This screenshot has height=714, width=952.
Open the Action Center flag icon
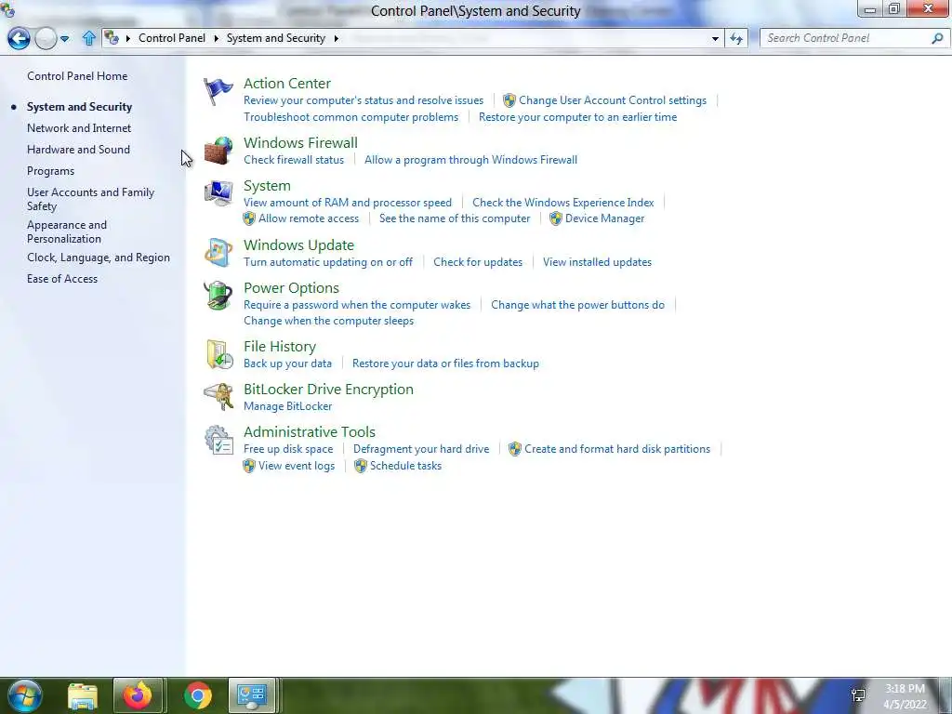[x=218, y=92]
